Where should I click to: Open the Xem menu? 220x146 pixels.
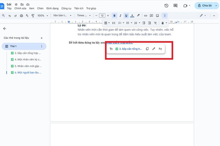(32, 8)
